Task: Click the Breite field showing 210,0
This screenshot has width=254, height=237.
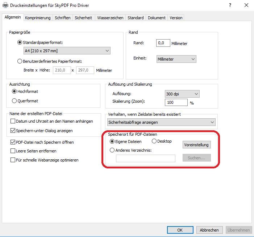Action: (x=62, y=70)
